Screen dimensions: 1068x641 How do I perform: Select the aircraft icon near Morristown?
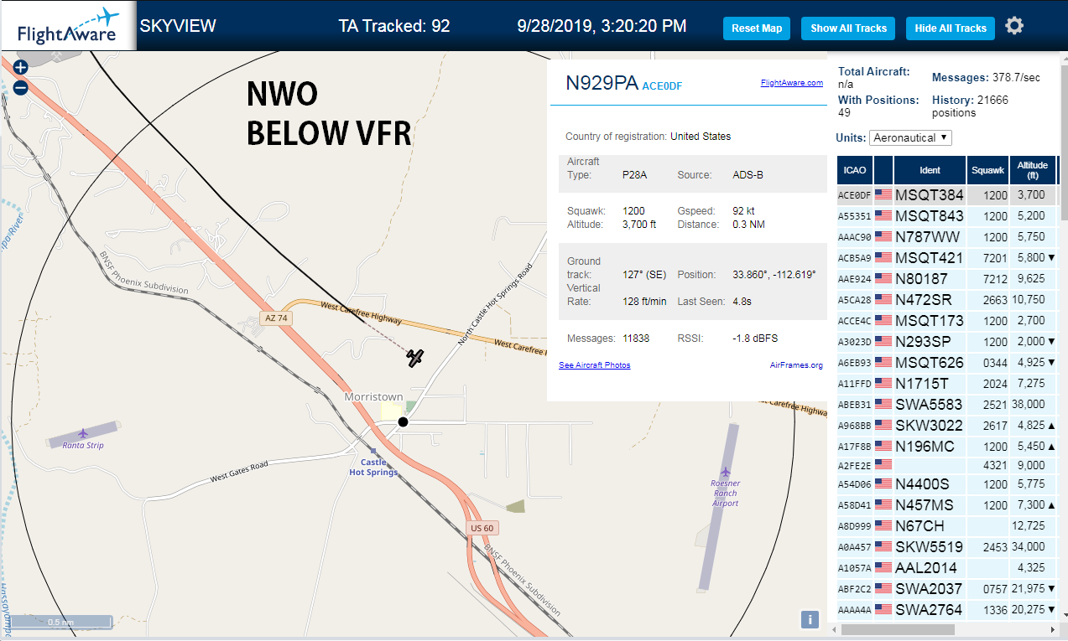coord(415,358)
